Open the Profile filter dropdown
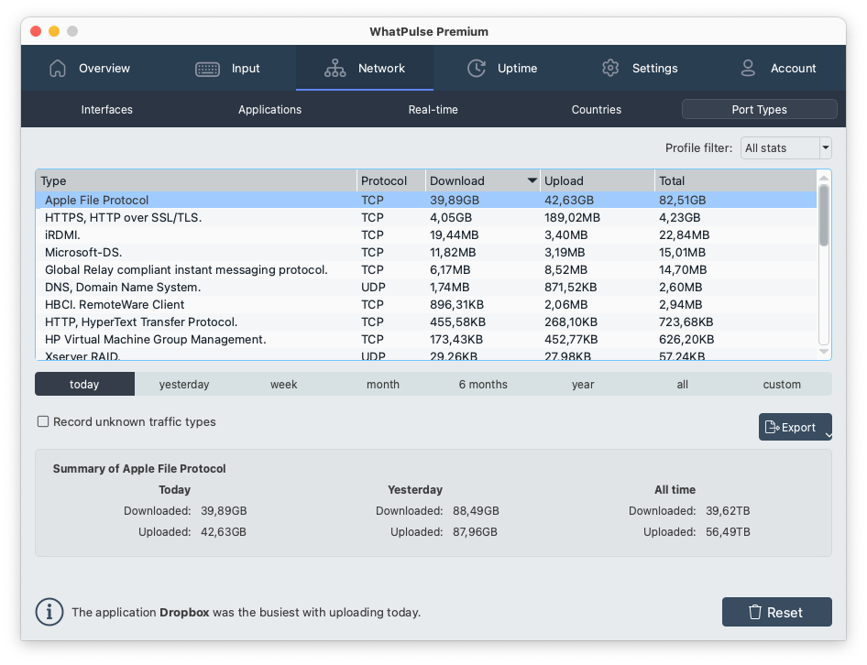 (x=785, y=147)
